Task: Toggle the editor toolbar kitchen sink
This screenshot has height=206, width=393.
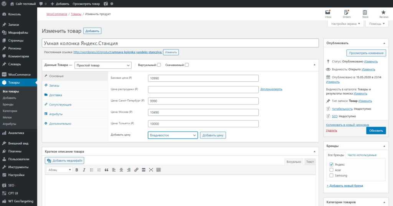Action: (159, 170)
